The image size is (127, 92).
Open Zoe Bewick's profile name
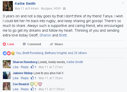(21, 84)
